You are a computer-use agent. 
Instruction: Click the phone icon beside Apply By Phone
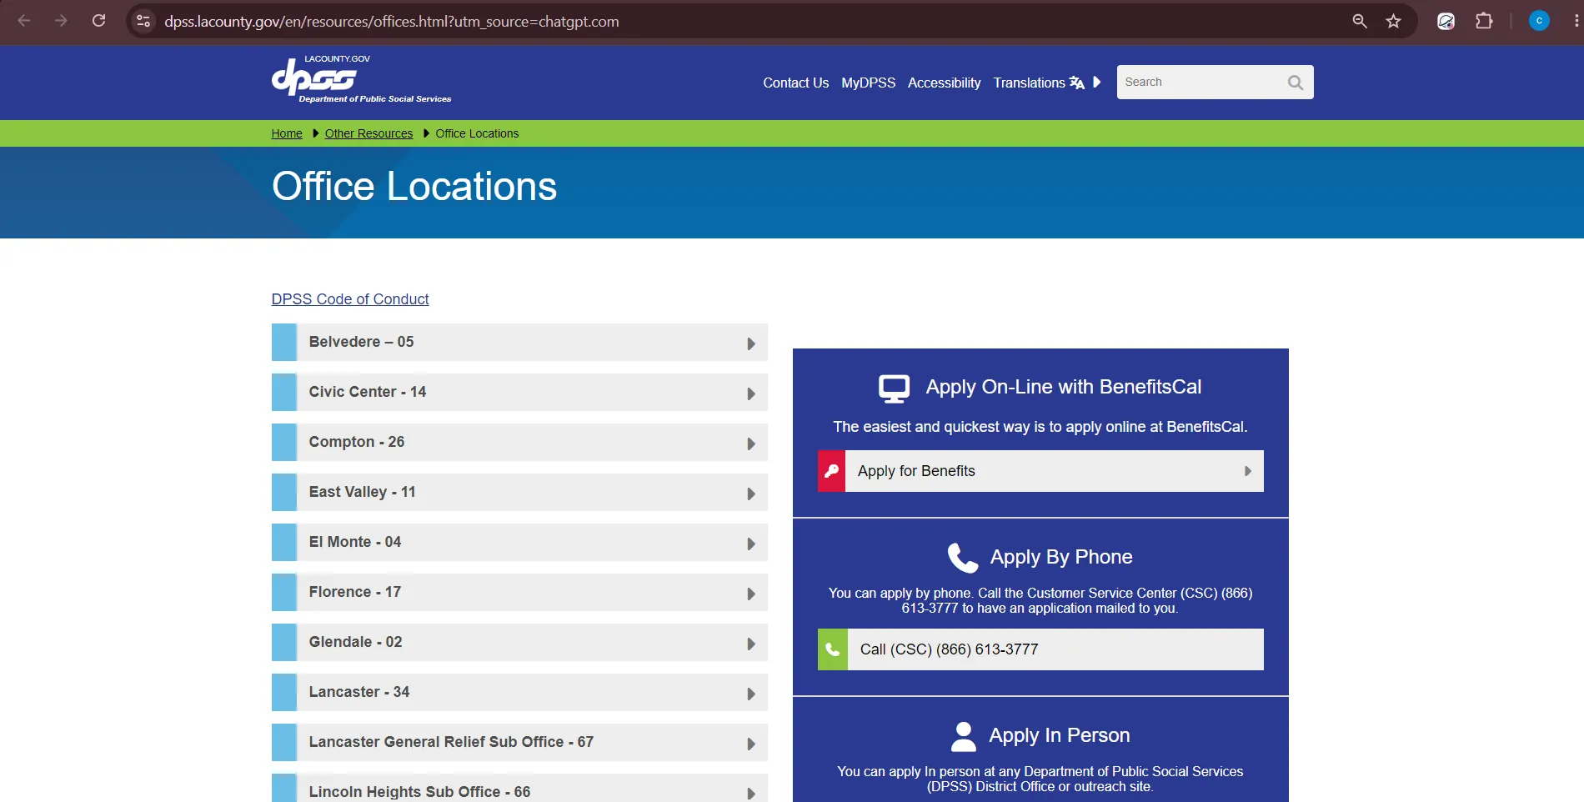click(x=962, y=558)
